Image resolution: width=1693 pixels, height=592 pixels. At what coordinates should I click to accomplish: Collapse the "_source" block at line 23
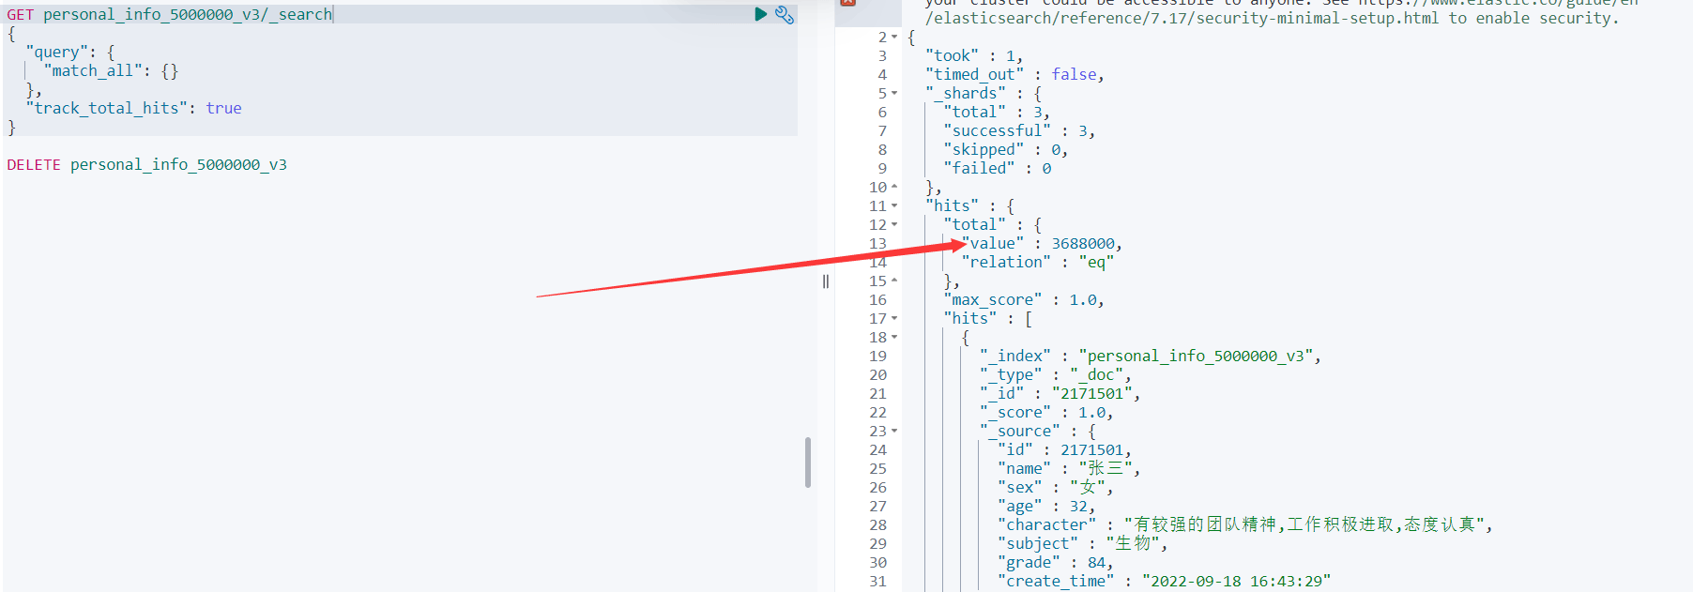tap(894, 432)
